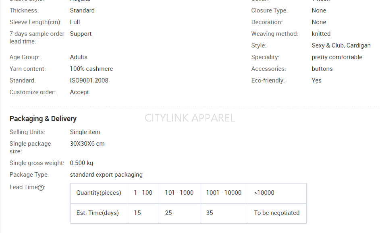Click the 30X30X6 cm package size value
Image resolution: width=380 pixels, height=233 pixels.
[x=87, y=144]
